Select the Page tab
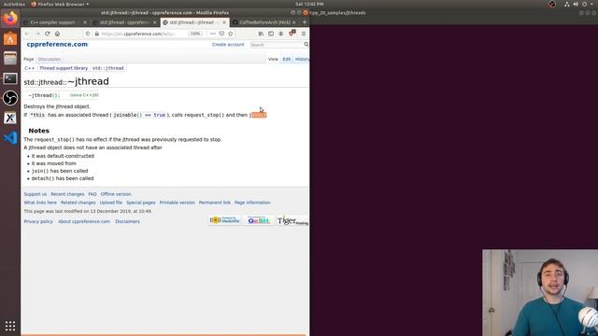This screenshot has width=598, height=336. (29, 59)
